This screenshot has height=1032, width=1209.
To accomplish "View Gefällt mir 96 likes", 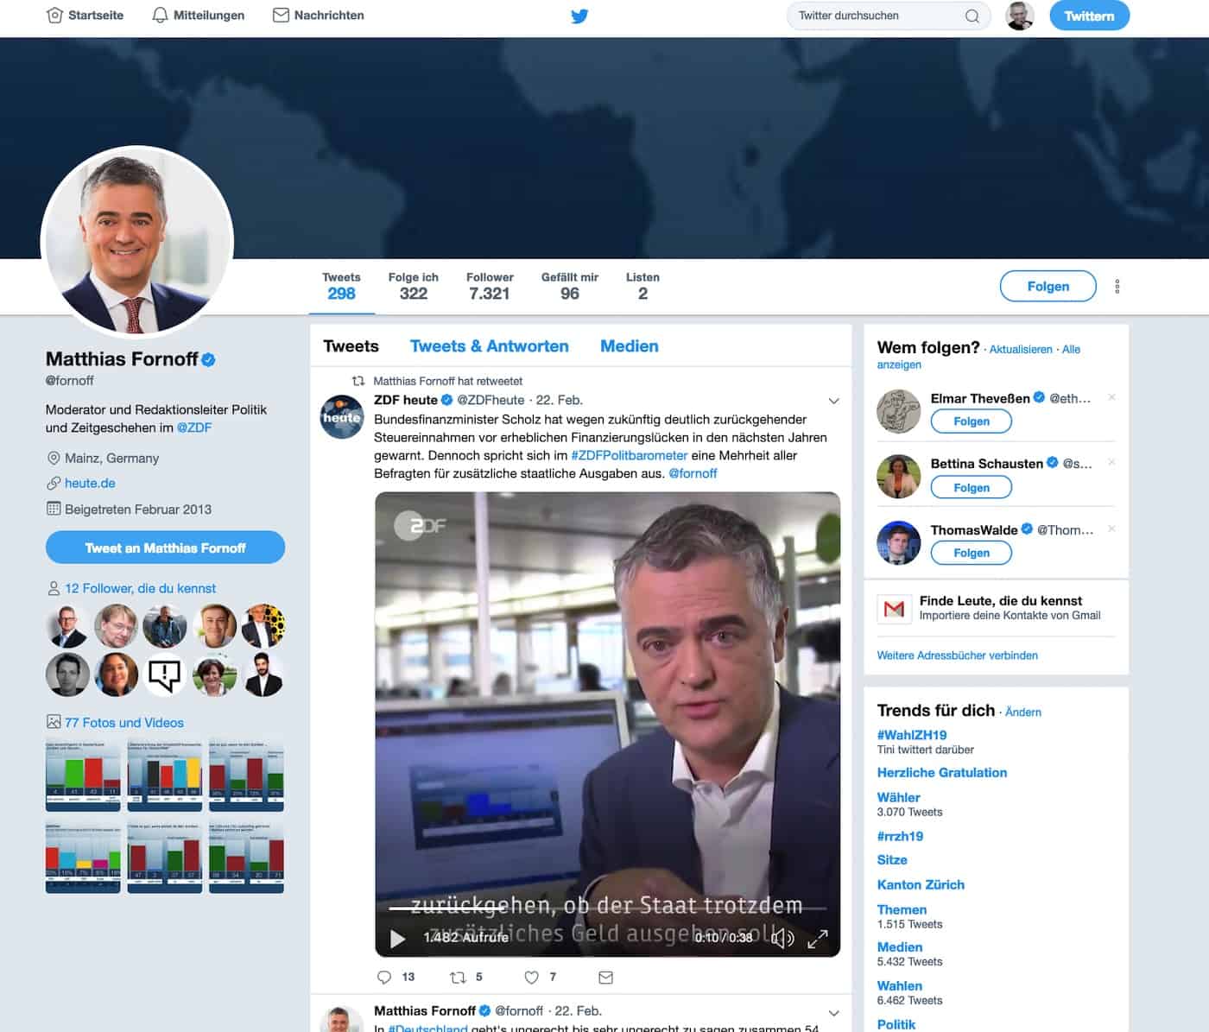I will (x=570, y=287).
